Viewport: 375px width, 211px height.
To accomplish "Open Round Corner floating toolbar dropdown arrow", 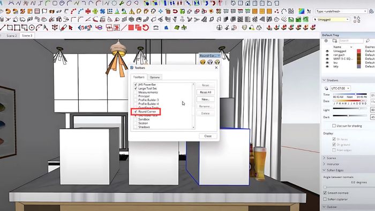I will (x=219, y=56).
